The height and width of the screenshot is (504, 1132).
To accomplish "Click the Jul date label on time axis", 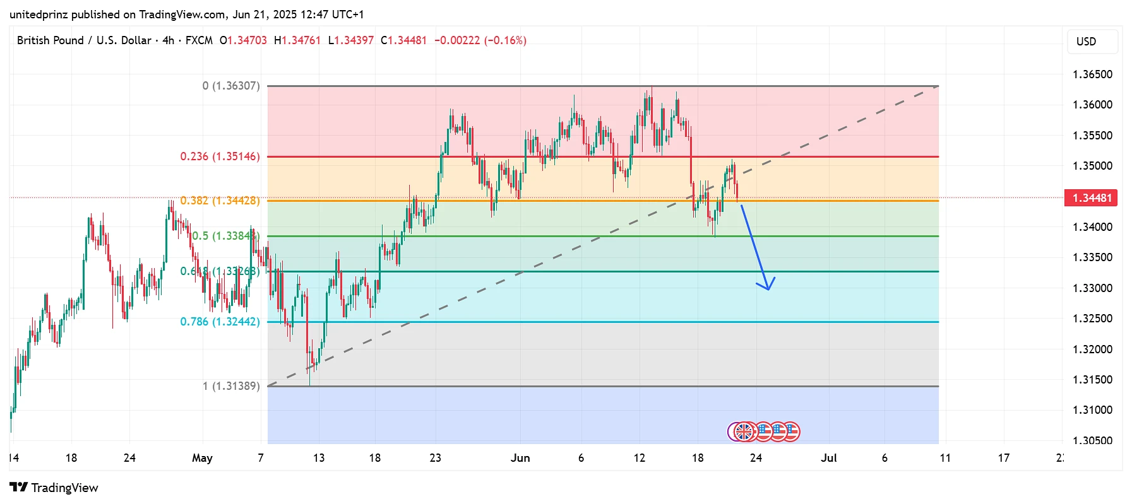I will (x=828, y=458).
